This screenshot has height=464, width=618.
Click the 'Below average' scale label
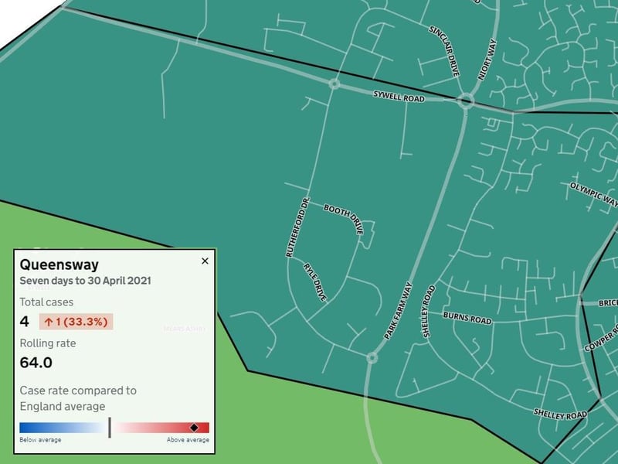pos(40,440)
